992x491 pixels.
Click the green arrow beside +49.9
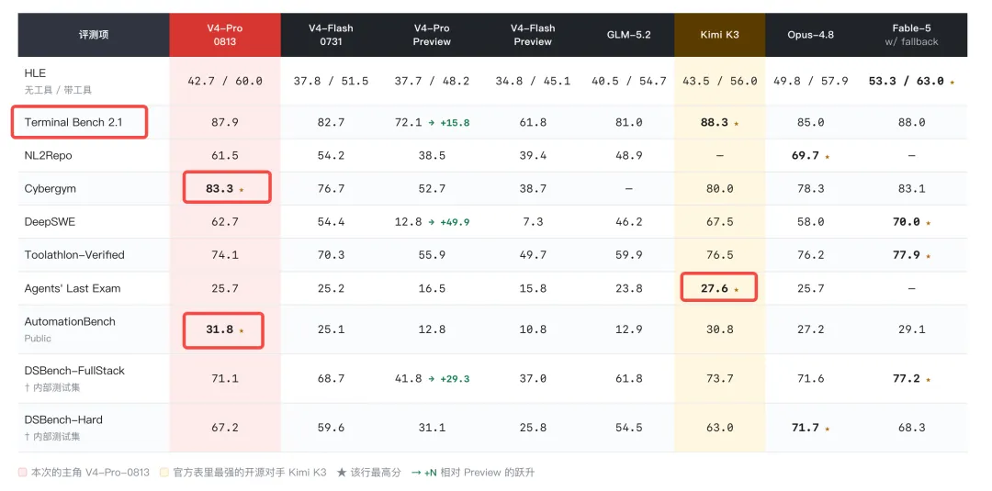tap(432, 222)
